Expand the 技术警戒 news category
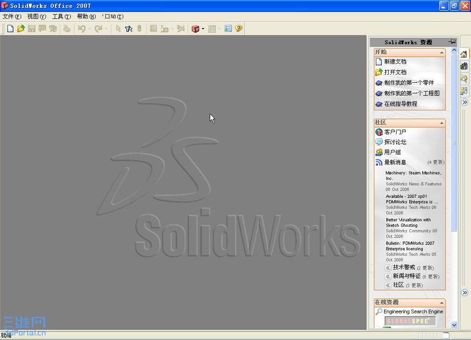471x340 pixels. [388, 268]
